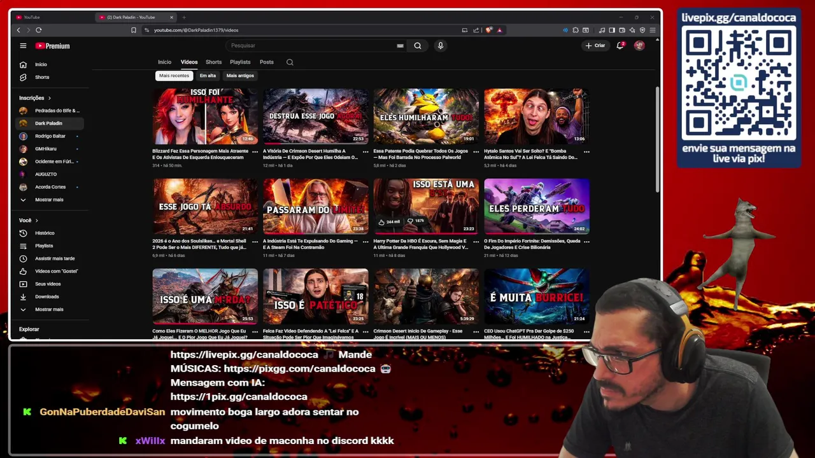The width and height of the screenshot is (815, 458).
Task: Switch to the channel Shorts tab
Action: [213, 62]
